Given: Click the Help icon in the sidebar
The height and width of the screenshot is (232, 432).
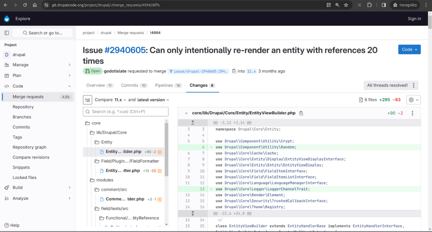Looking at the screenshot, I should 7,225.
